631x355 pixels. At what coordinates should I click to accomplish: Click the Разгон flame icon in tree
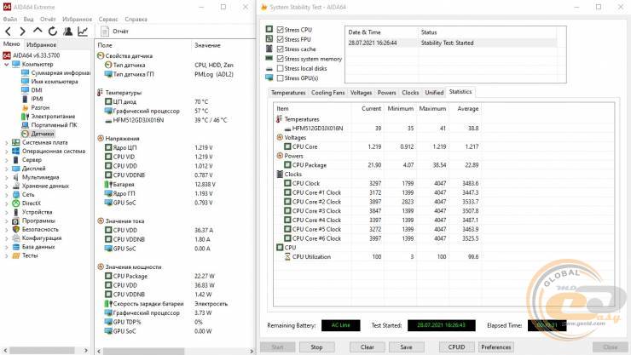pos(25,107)
